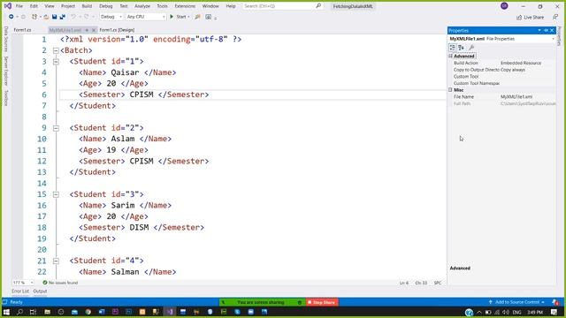Screen dimensions: 566x318
Task: Open Chrome from the taskbar
Action: coord(88,312)
